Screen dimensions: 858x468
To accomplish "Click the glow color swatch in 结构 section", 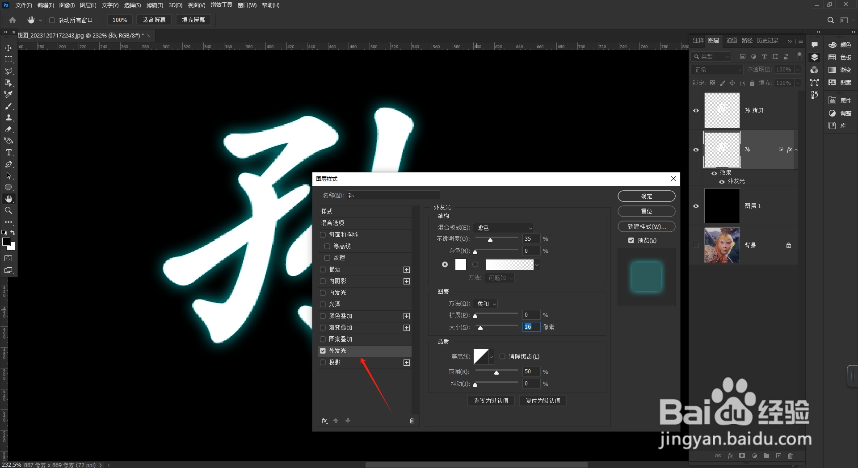I will (x=461, y=264).
